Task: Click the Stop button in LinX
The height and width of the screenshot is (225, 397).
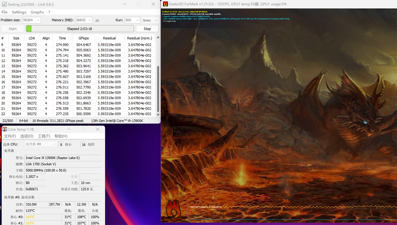Action: click(x=147, y=29)
